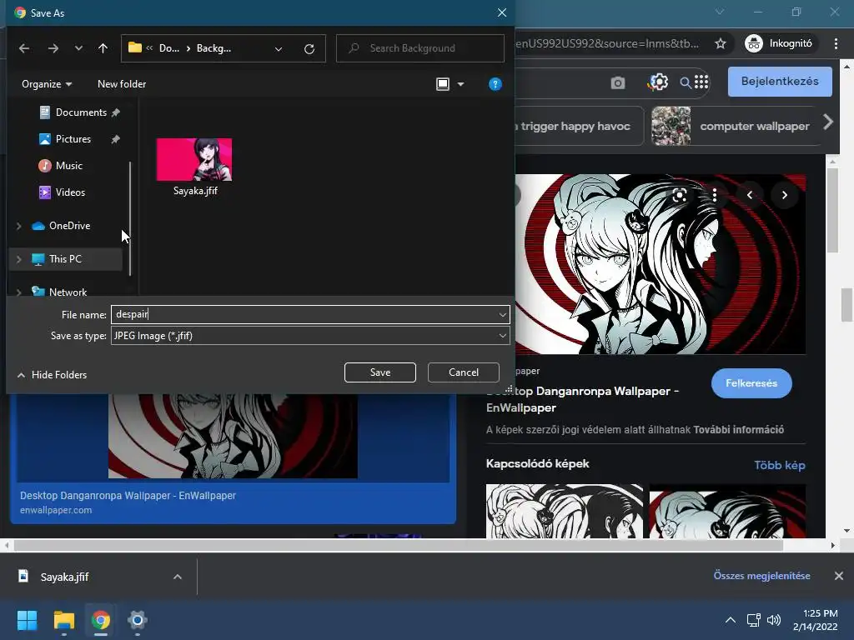Open Settings app from taskbar
This screenshot has height=640, width=854.
click(138, 620)
